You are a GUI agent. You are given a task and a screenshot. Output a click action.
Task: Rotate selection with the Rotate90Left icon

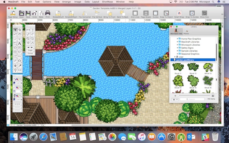tap(58, 13)
